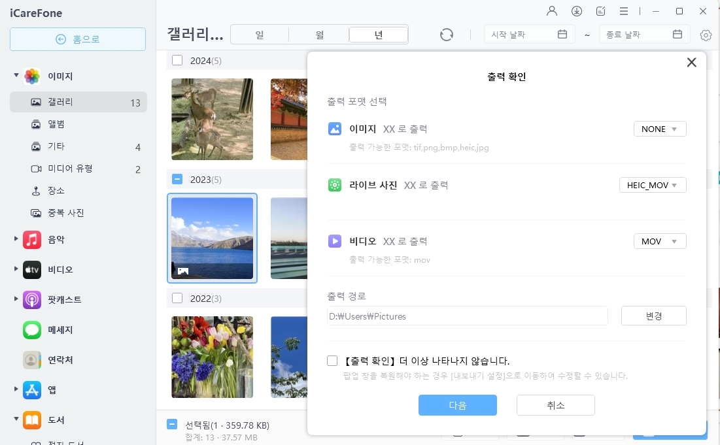Viewport: 720px width, 445px height.
Task: Click the 변경 button to change output path
Action: [653, 316]
